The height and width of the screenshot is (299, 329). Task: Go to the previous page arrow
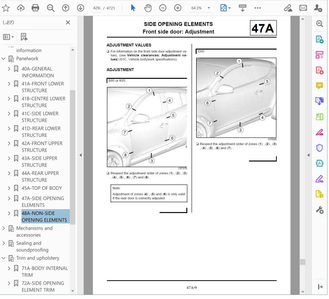(66, 8)
